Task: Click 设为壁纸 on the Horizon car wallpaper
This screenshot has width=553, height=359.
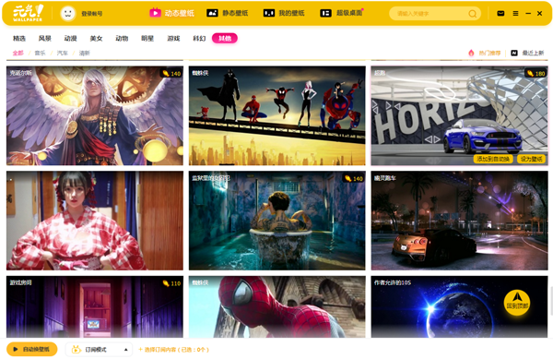Action: (x=531, y=159)
